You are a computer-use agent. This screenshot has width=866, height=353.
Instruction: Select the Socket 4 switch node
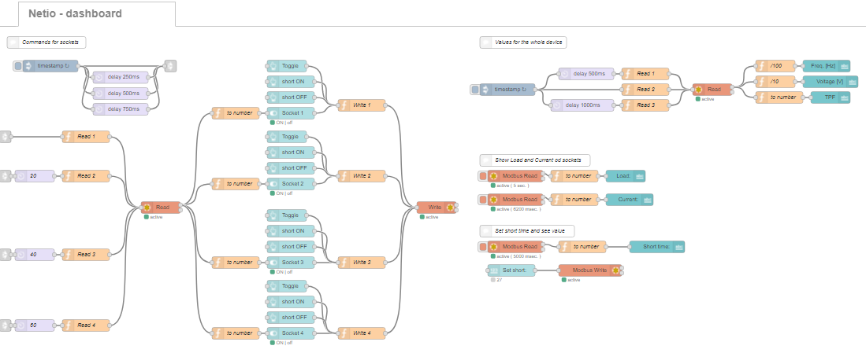291,333
